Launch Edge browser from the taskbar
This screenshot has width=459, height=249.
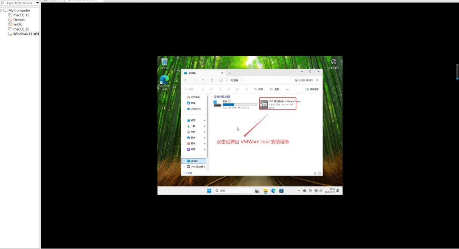tap(273, 191)
